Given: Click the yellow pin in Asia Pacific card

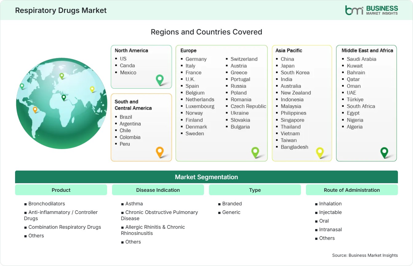Looking at the screenshot, I should pyautogui.click(x=320, y=153).
